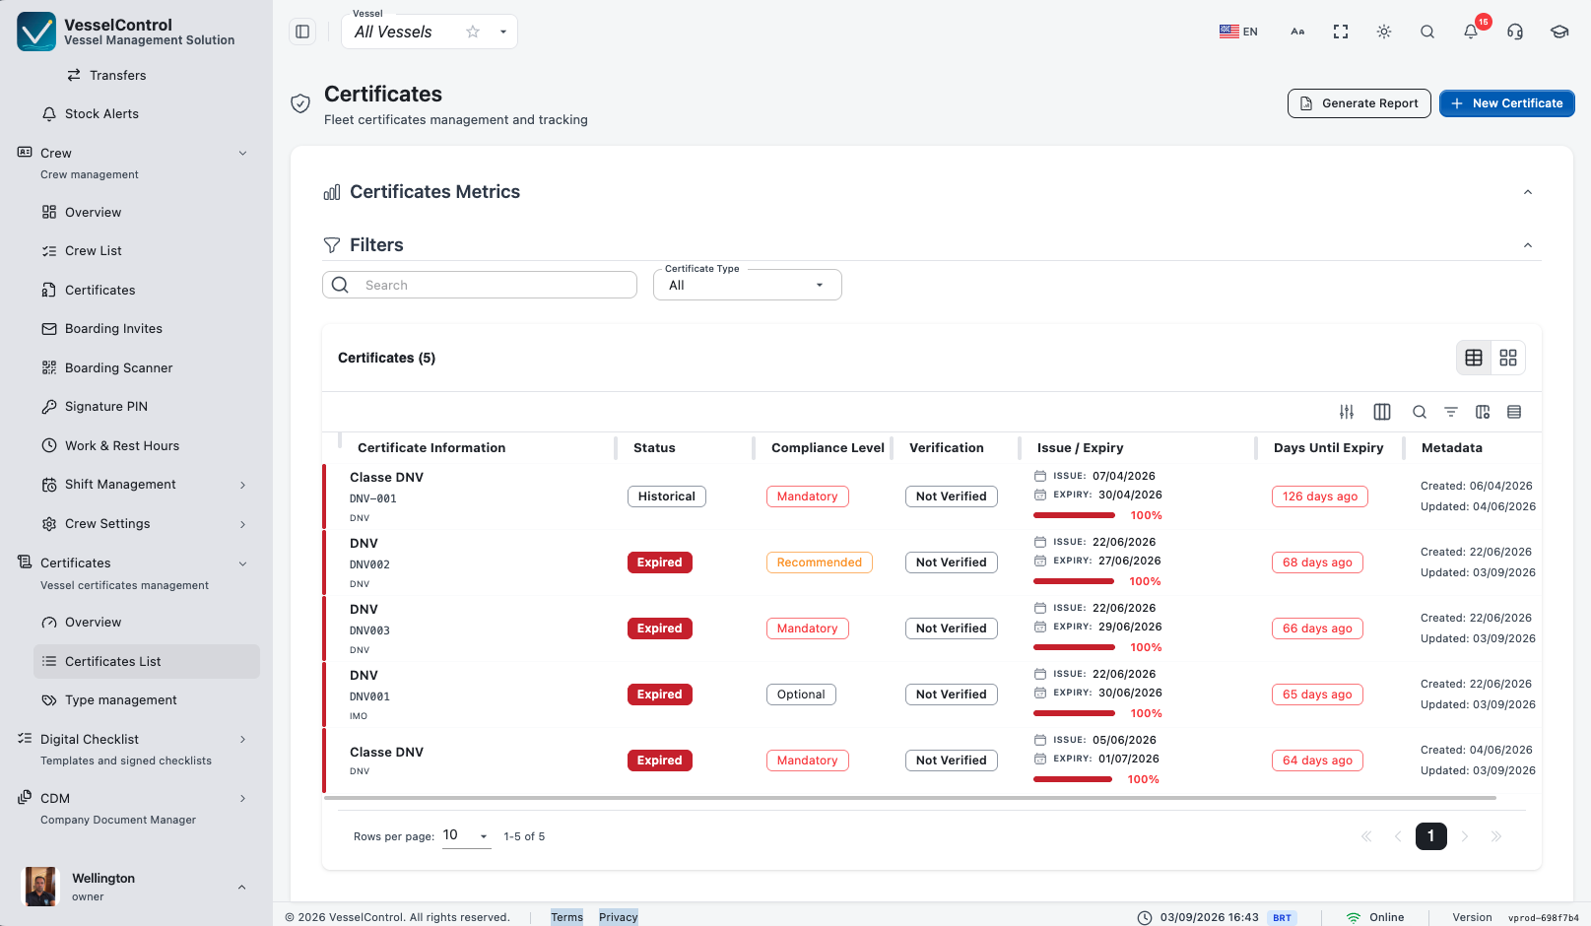
Task: Toggle the sidebar collapse icon
Action: click(x=302, y=32)
